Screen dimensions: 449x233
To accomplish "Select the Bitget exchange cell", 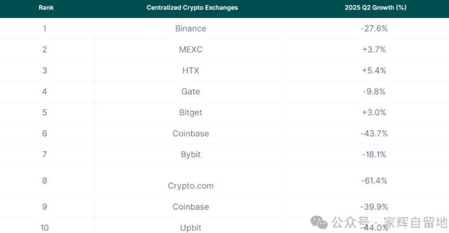I will pyautogui.click(x=190, y=112).
